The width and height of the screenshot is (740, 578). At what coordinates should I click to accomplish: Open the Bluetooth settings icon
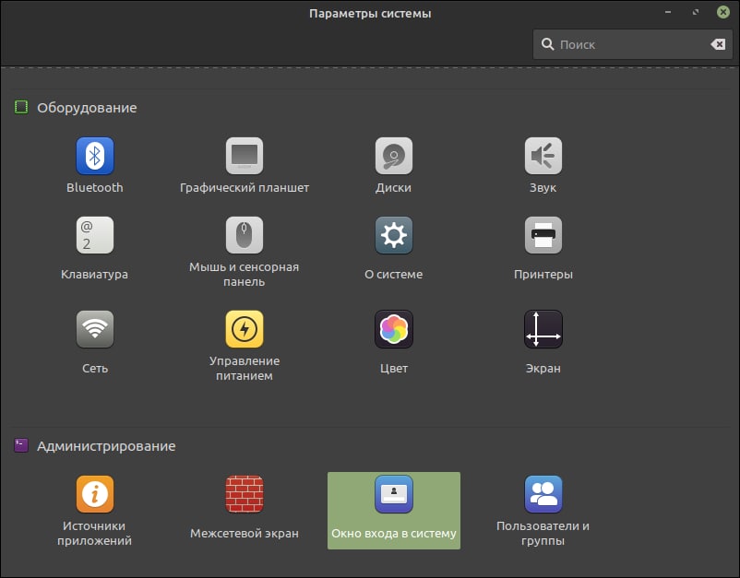click(x=95, y=156)
